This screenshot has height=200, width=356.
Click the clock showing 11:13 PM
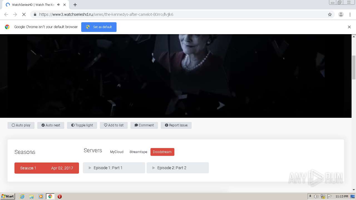click(x=342, y=196)
